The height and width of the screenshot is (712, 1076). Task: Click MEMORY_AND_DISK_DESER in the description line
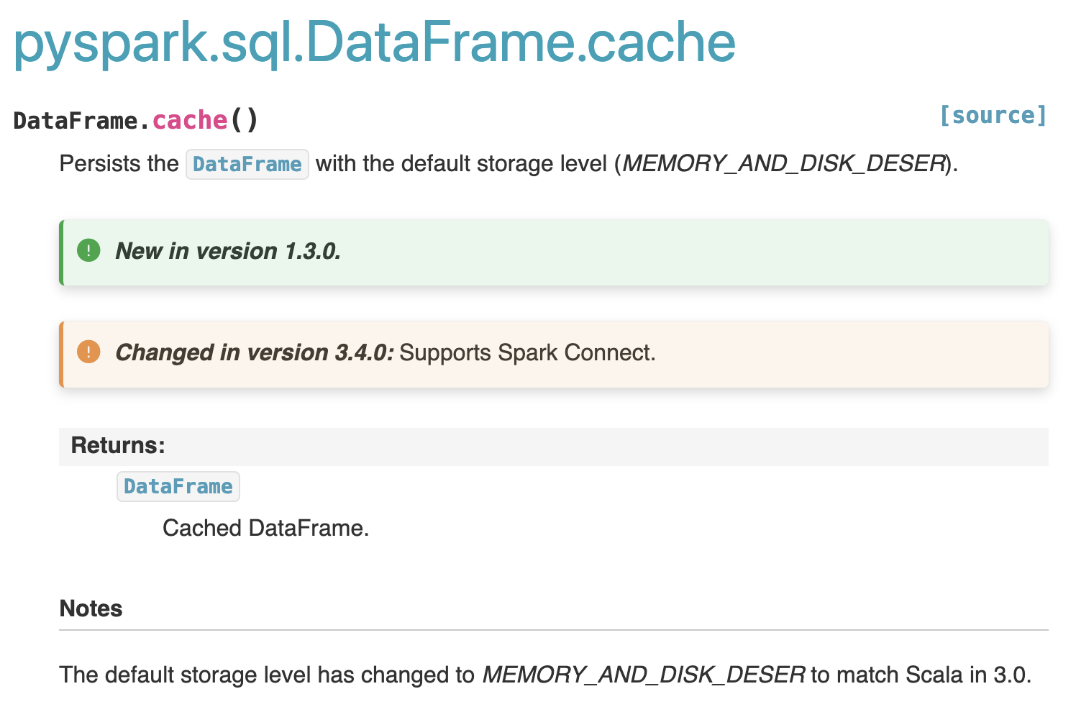tap(783, 164)
